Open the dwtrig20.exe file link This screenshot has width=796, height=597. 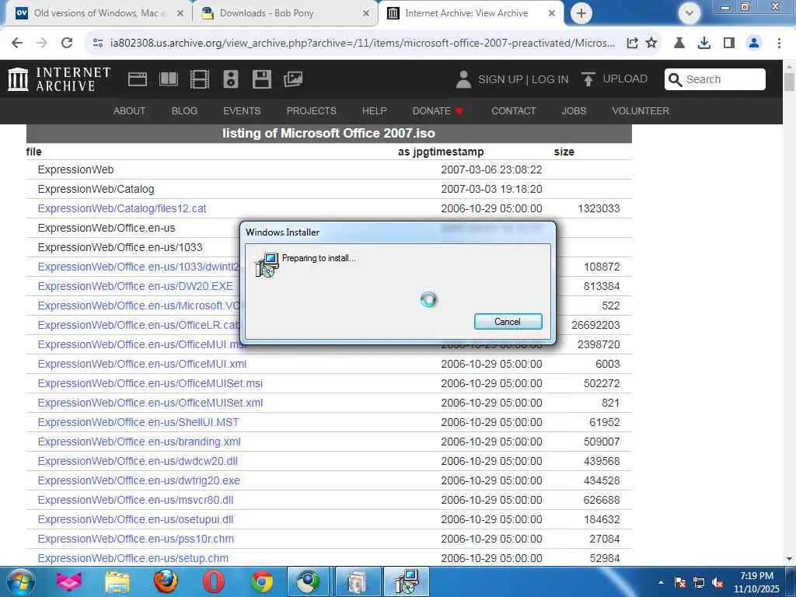138,480
